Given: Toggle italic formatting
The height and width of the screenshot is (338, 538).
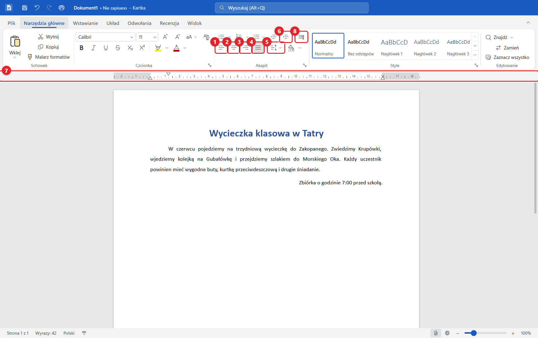Looking at the screenshot, I should (x=93, y=48).
